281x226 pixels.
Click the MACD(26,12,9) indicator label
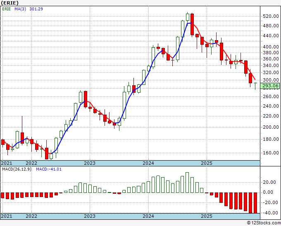click(x=17, y=169)
